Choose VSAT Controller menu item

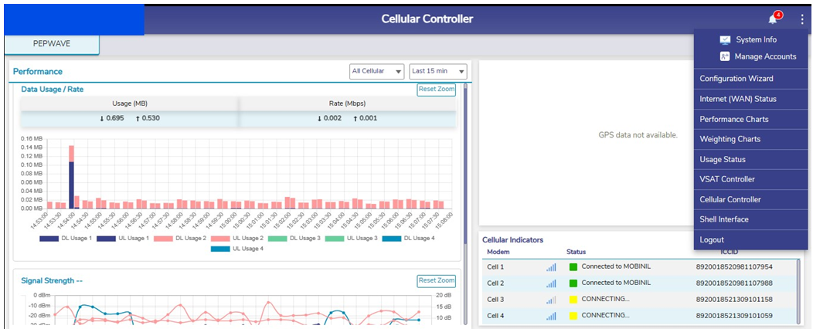726,179
